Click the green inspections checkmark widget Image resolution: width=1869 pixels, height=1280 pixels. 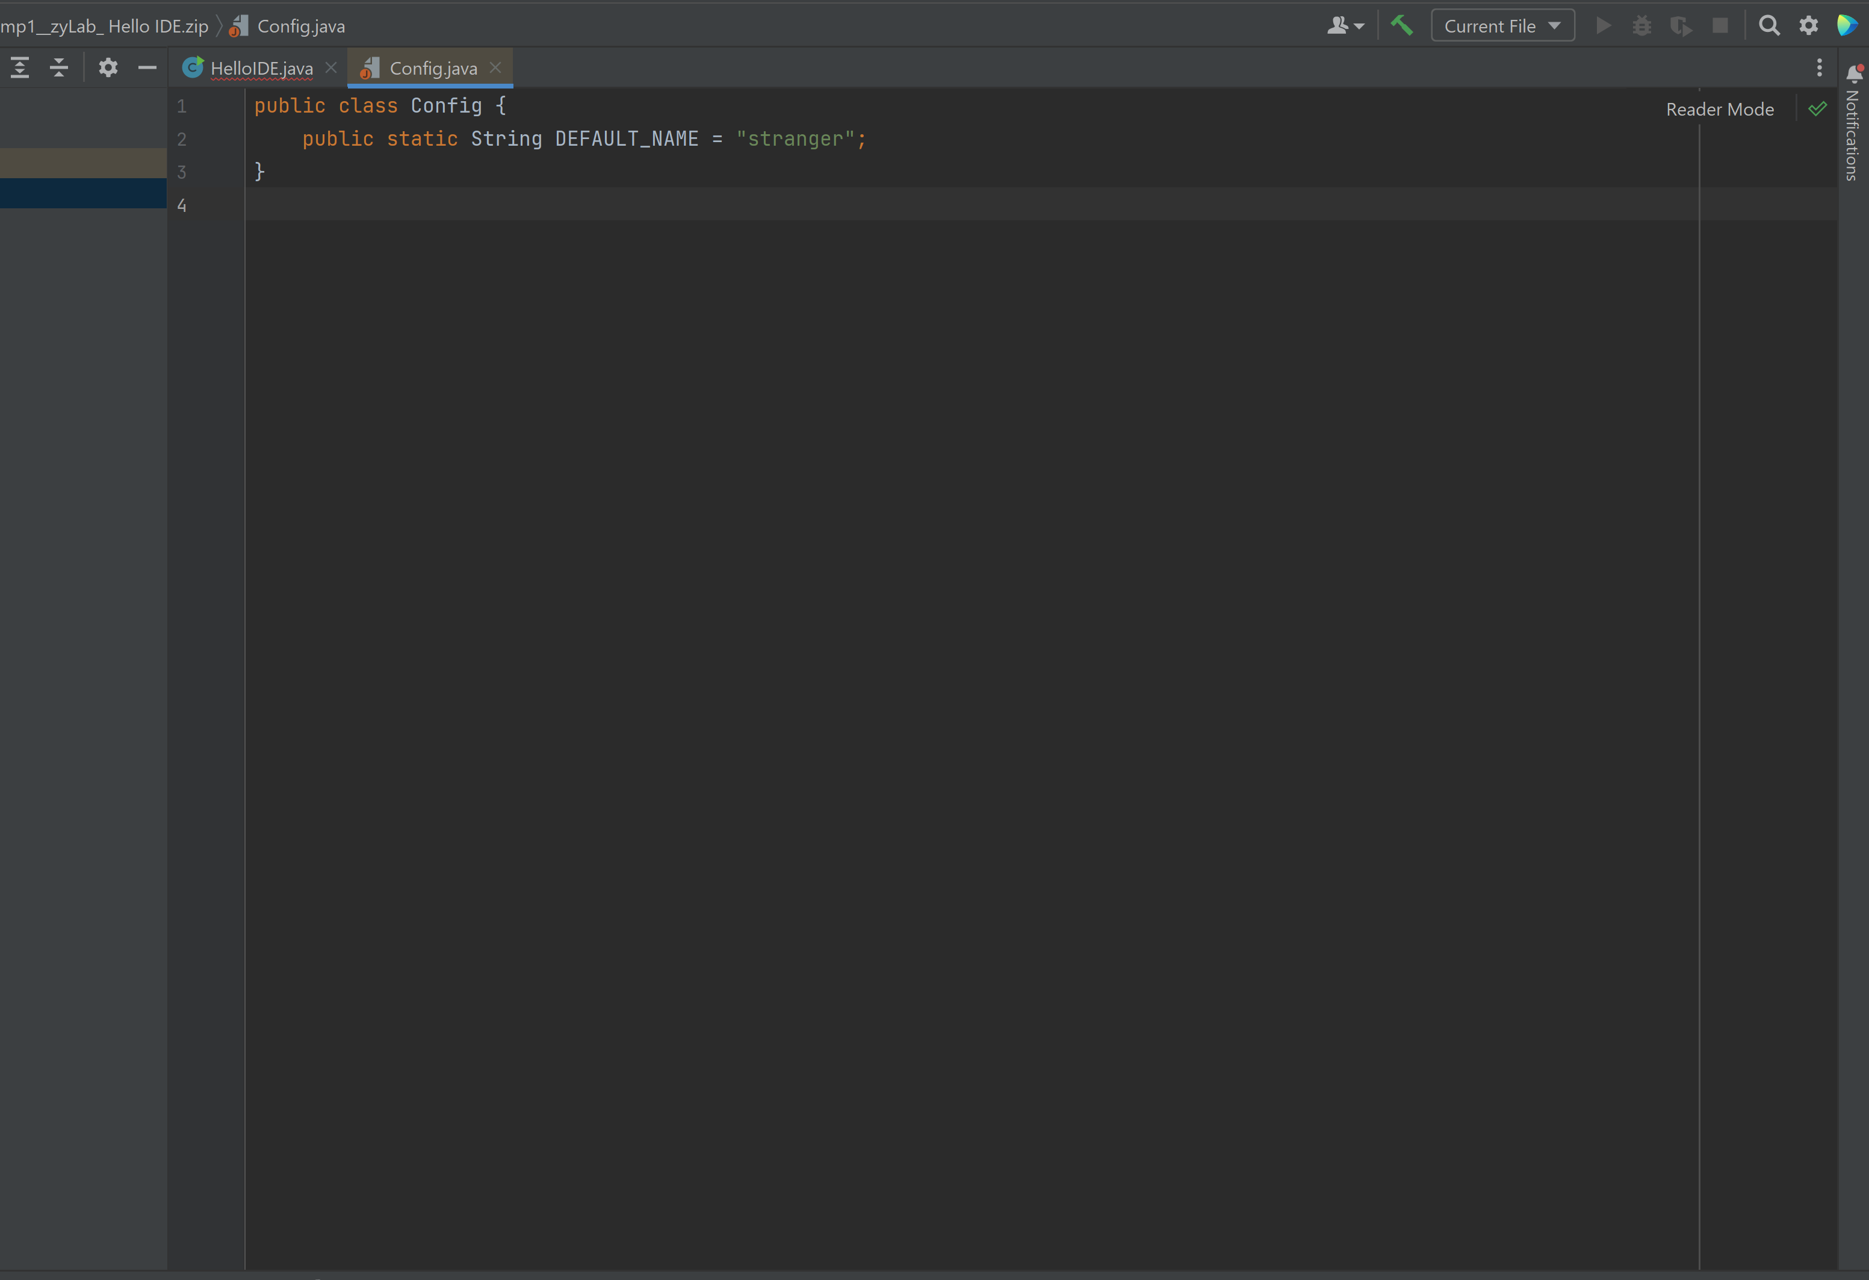1817,110
